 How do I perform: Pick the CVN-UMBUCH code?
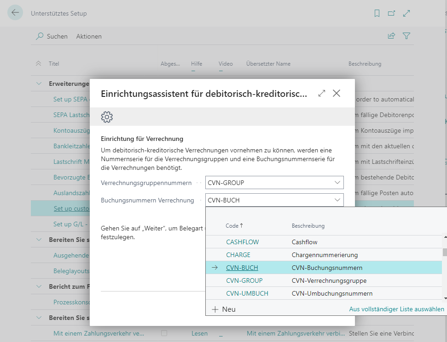(247, 293)
